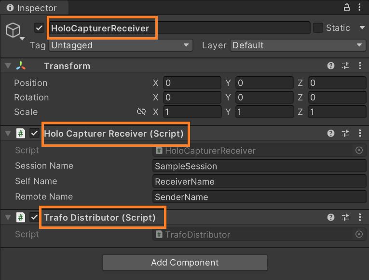Toggle constrained proportions link on Scale
The height and width of the screenshot is (280, 369).
[141, 112]
